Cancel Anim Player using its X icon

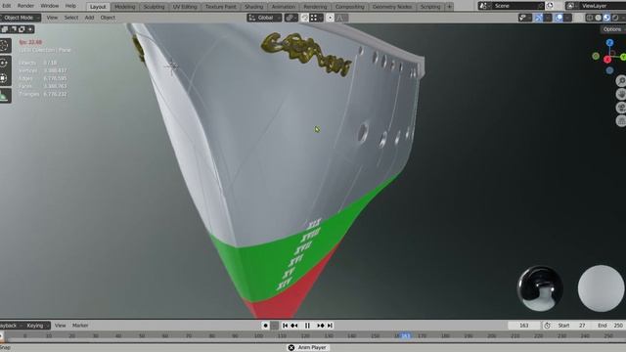(291, 348)
